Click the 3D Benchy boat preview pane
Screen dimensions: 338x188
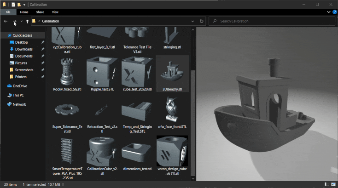point(267,104)
